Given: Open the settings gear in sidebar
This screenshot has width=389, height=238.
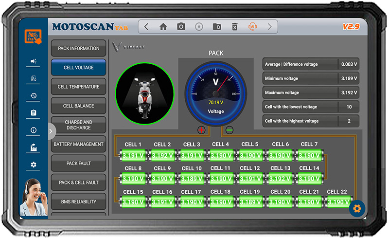Looking at the screenshot, I should click(x=34, y=165).
